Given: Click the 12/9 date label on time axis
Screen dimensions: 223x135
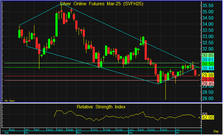Looking at the screenshot, I should (141, 130).
